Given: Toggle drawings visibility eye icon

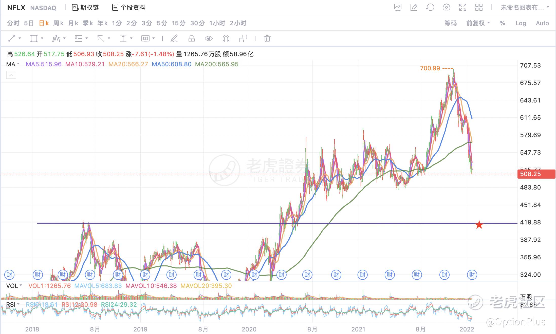Looking at the screenshot, I should 209,38.
